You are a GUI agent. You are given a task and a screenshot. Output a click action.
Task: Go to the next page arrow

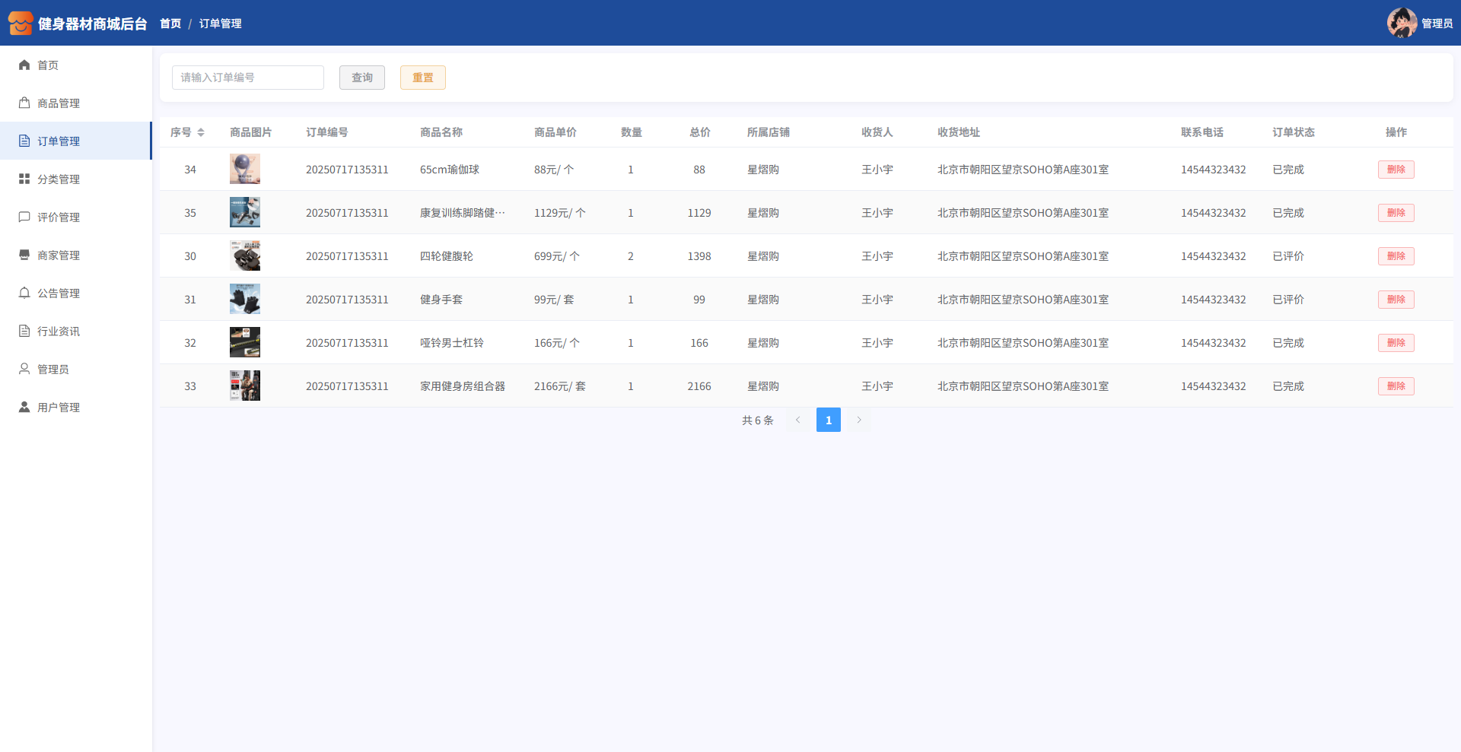tap(859, 420)
